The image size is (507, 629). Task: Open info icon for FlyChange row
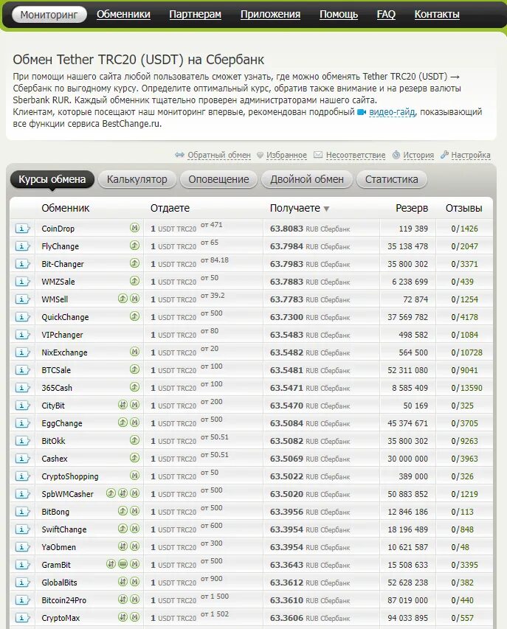22,246
